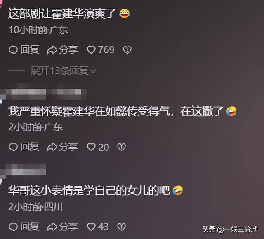Click the reply bubble icon under the 769-like comment

[13, 50]
